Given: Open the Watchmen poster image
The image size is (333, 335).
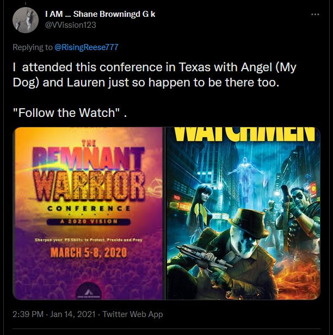Looking at the screenshot, I should pyautogui.click(x=243, y=213).
